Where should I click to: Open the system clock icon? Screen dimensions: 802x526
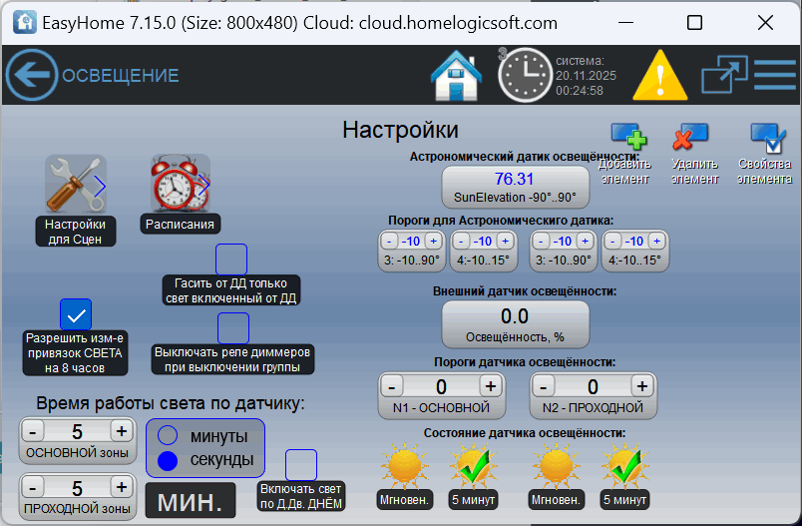pyautogui.click(x=524, y=75)
